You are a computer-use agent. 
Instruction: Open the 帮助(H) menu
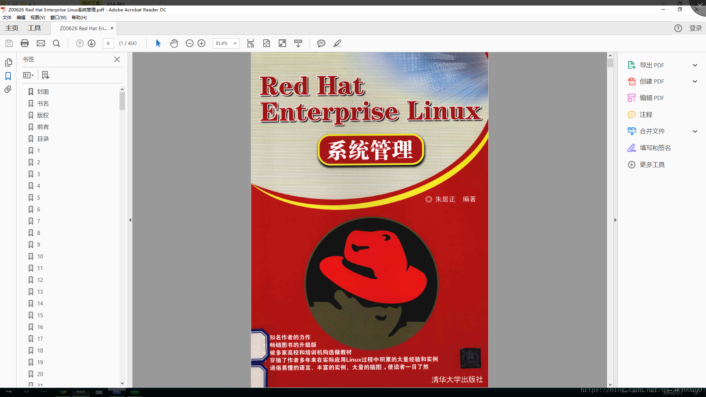[79, 18]
